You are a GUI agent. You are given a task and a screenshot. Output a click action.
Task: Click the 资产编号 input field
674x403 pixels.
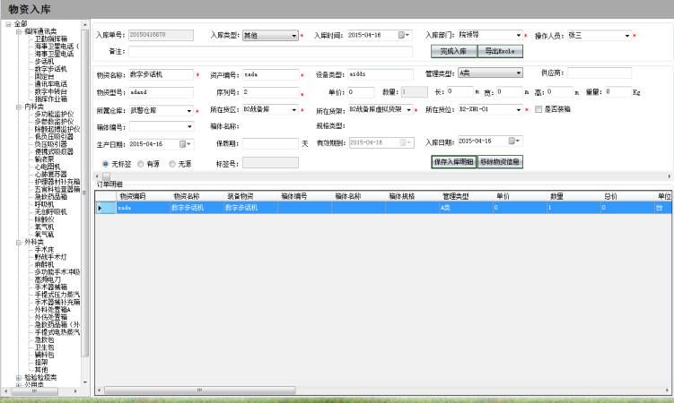pos(271,74)
